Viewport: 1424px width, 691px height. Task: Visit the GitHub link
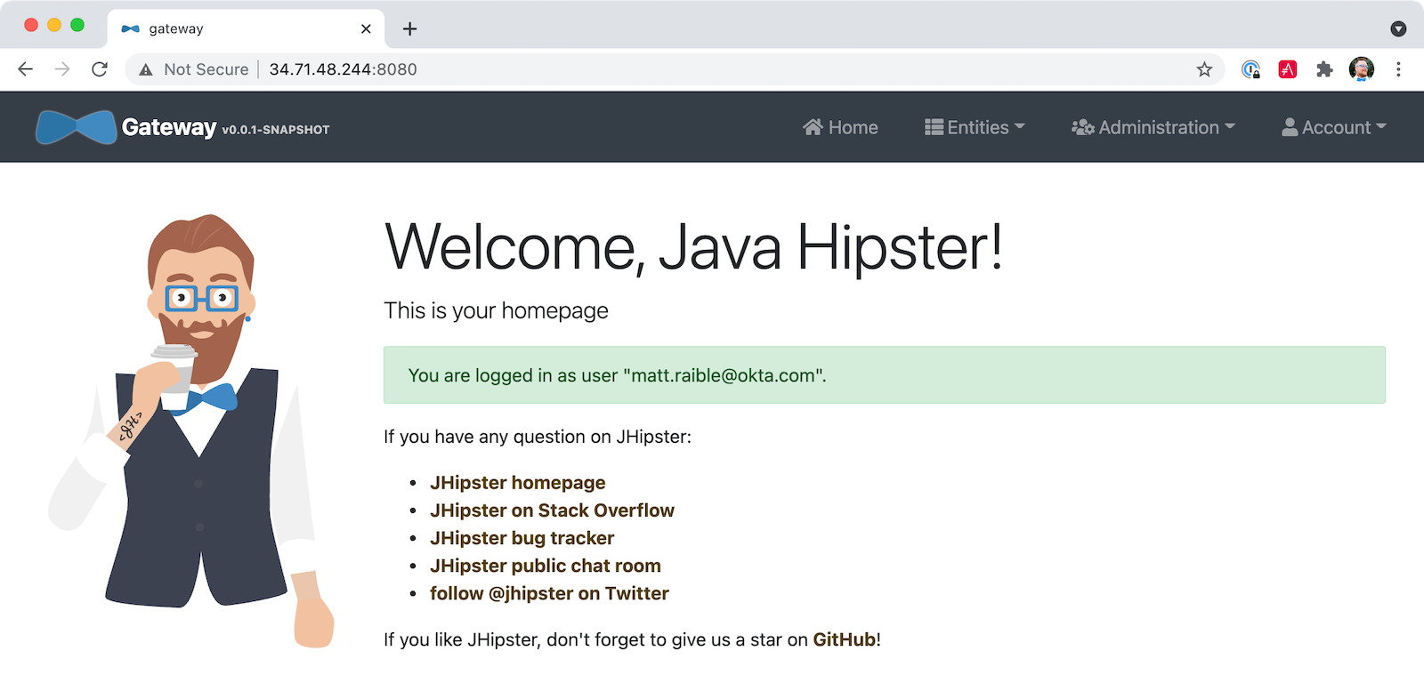(844, 639)
